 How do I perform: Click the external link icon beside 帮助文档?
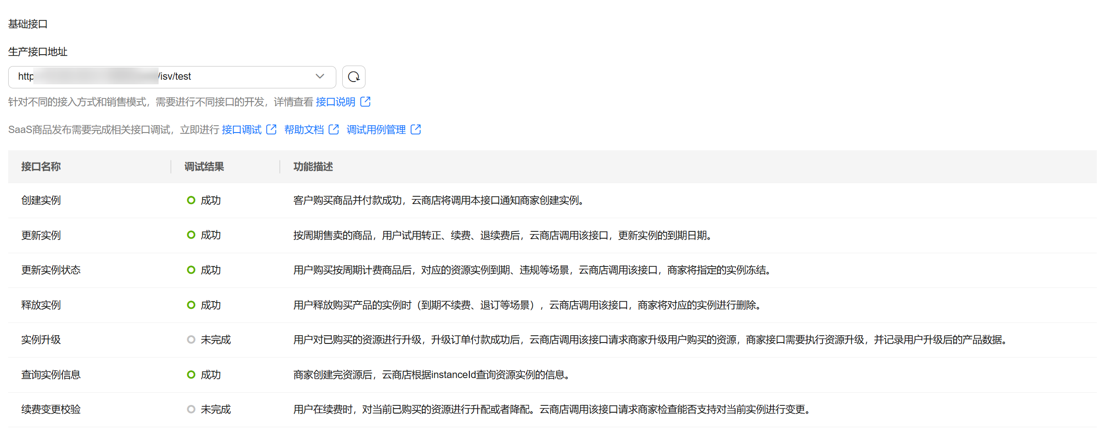pos(334,129)
